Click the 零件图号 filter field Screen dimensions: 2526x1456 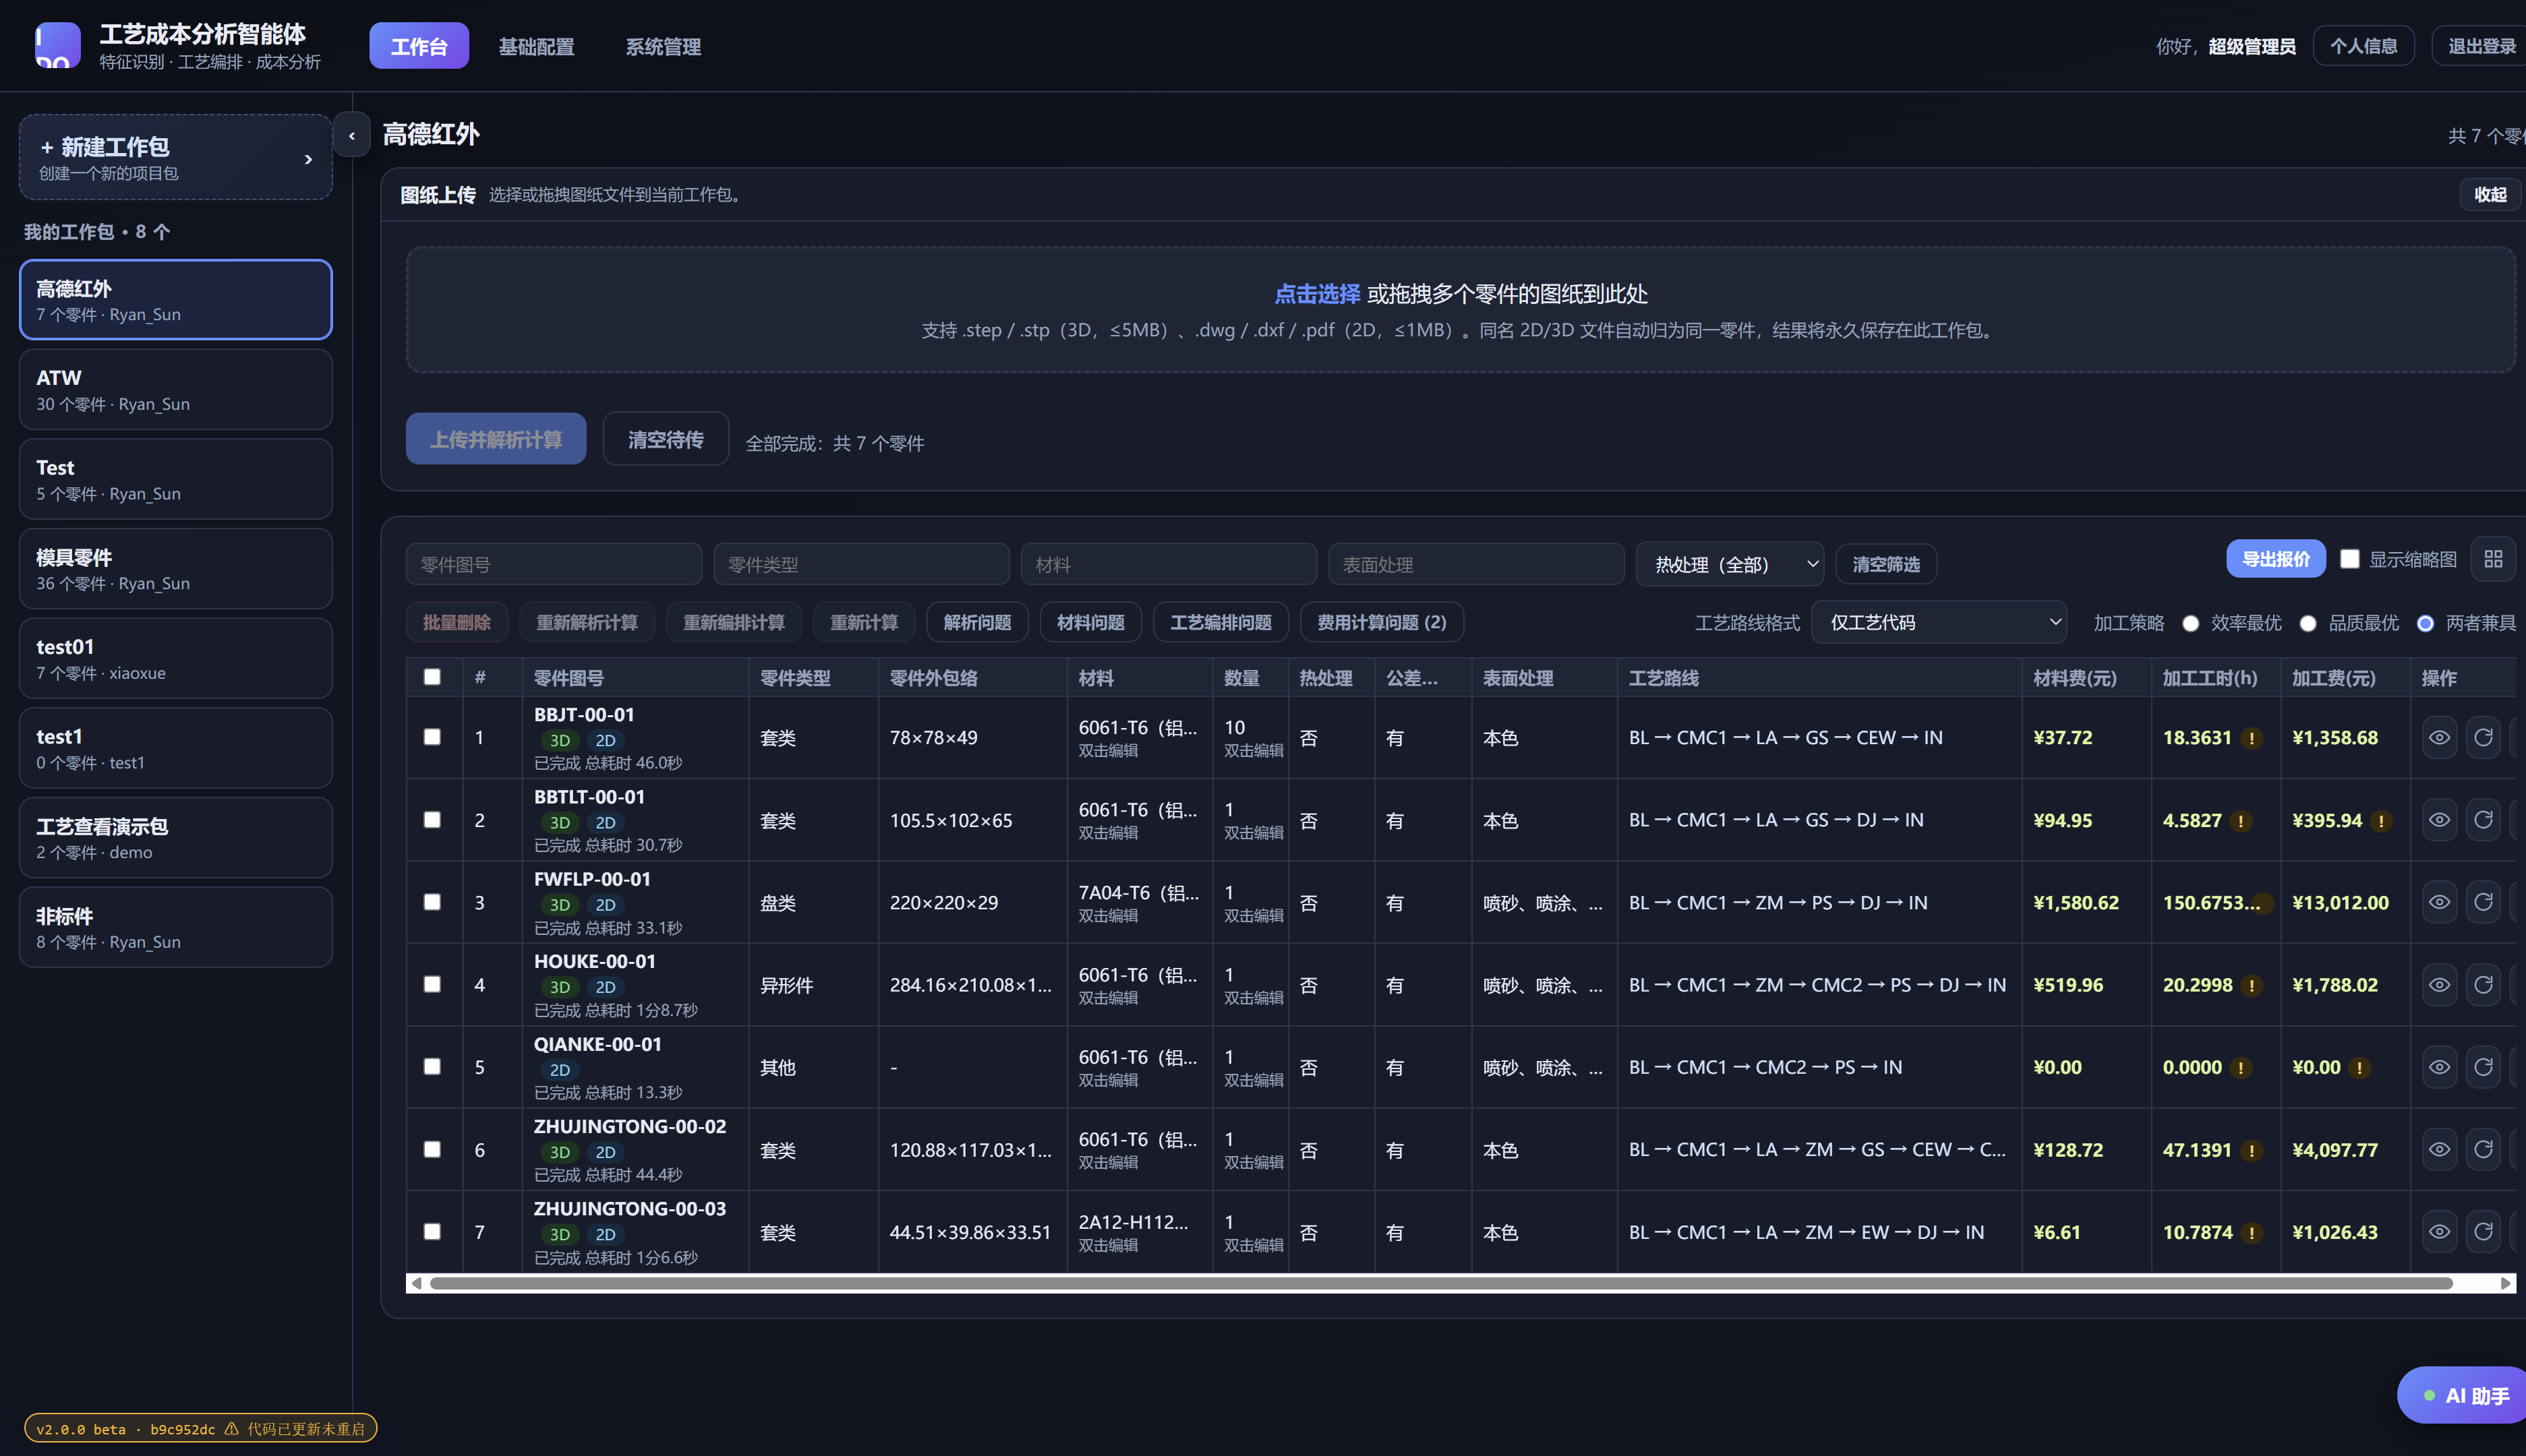pos(554,564)
